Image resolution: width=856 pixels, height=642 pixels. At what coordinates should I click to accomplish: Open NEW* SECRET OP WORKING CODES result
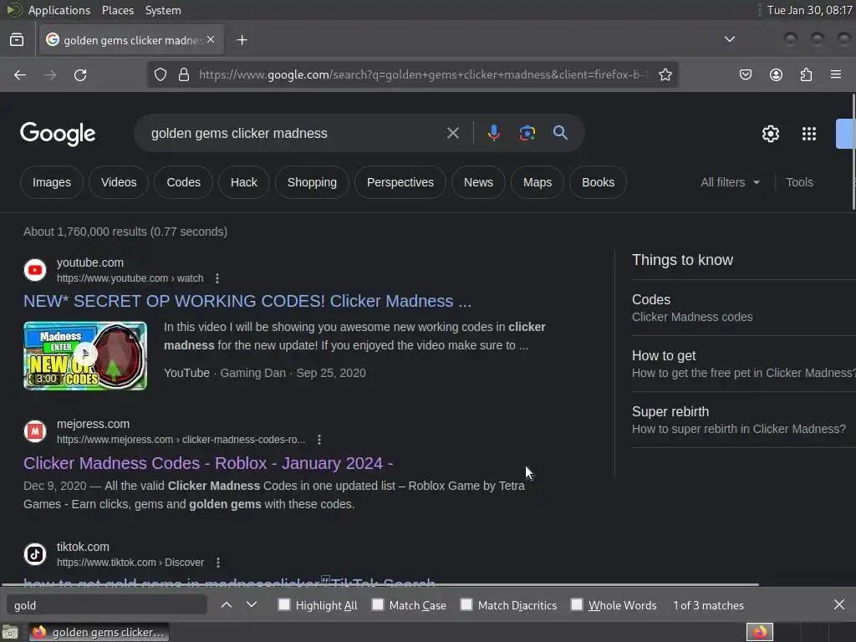pyautogui.click(x=247, y=301)
